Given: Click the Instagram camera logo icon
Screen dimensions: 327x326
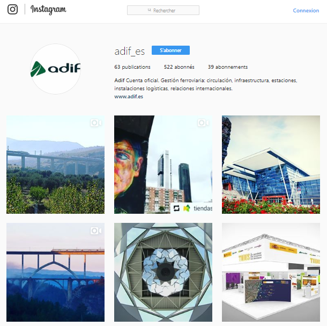Looking at the screenshot, I should pos(12,10).
